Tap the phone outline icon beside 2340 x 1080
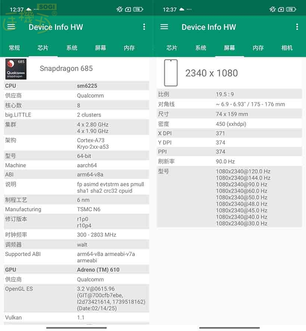Image resolution: width=306 pixels, height=331 pixels. click(x=170, y=73)
